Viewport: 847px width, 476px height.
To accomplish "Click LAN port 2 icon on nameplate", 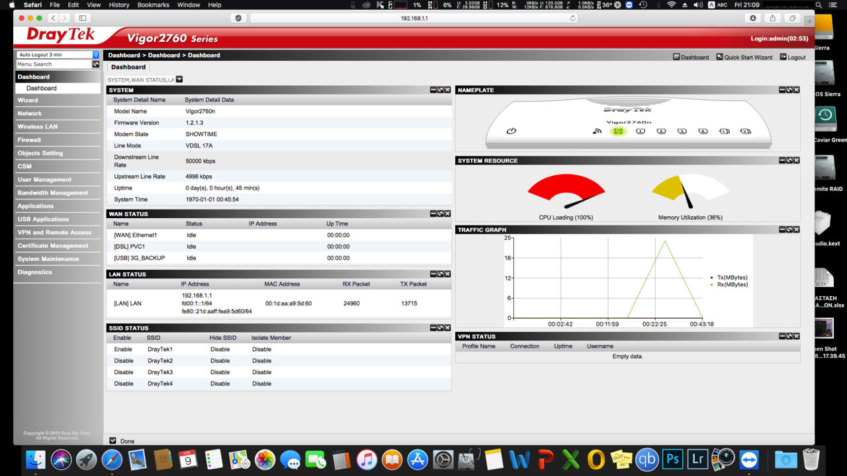I will (x=661, y=131).
